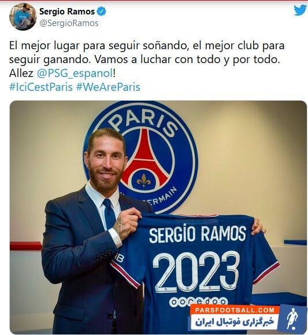The image size is (308, 335).
Task: Click the tweet text body
Action: click(147, 60)
